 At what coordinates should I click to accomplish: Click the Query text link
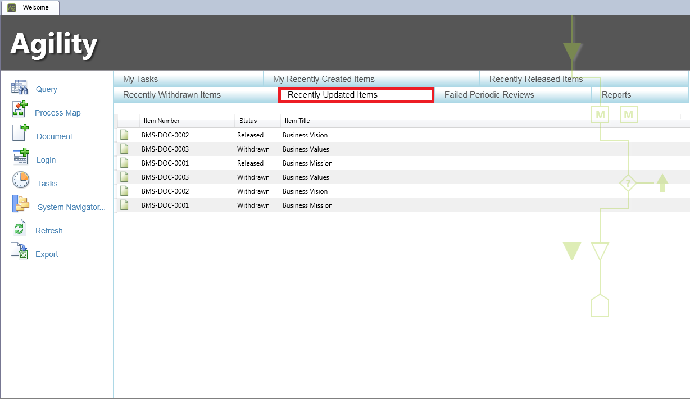click(47, 89)
